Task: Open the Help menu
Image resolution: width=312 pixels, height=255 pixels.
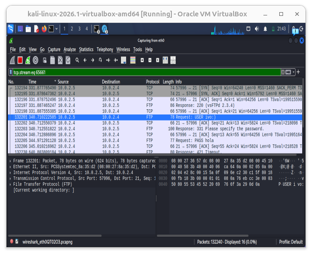Action: pos(149,50)
